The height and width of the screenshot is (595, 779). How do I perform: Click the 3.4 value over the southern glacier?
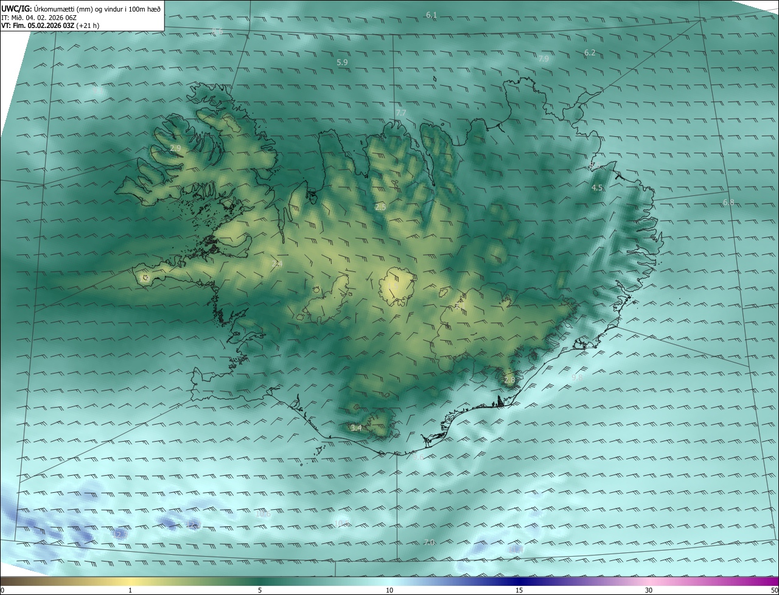356,428
